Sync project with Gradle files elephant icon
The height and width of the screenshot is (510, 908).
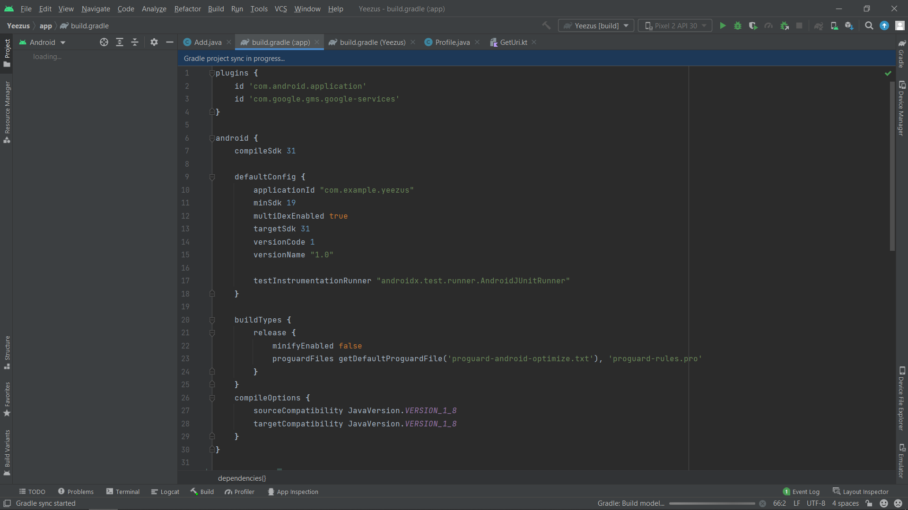tap(819, 25)
